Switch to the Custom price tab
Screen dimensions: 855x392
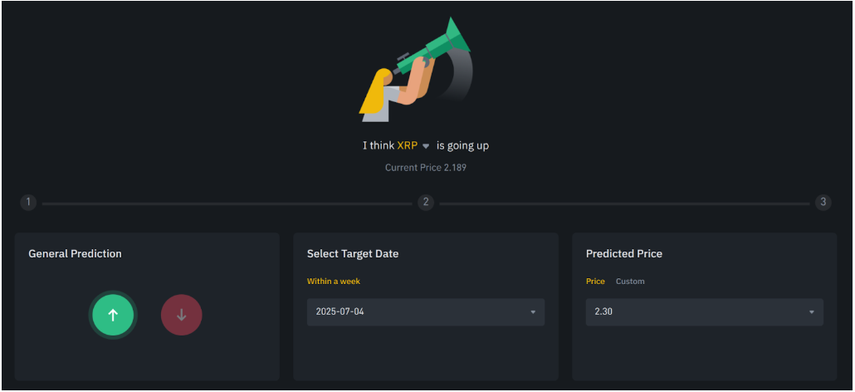630,282
